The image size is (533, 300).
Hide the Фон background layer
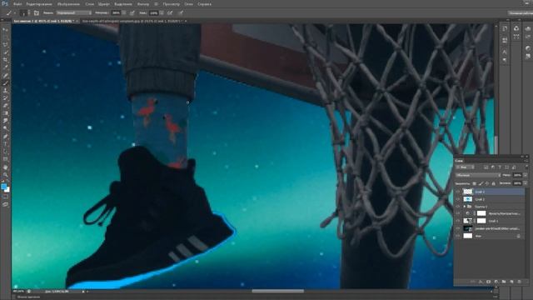(458, 236)
